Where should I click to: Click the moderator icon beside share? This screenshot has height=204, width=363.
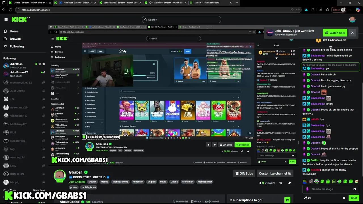pyautogui.click(x=290, y=183)
